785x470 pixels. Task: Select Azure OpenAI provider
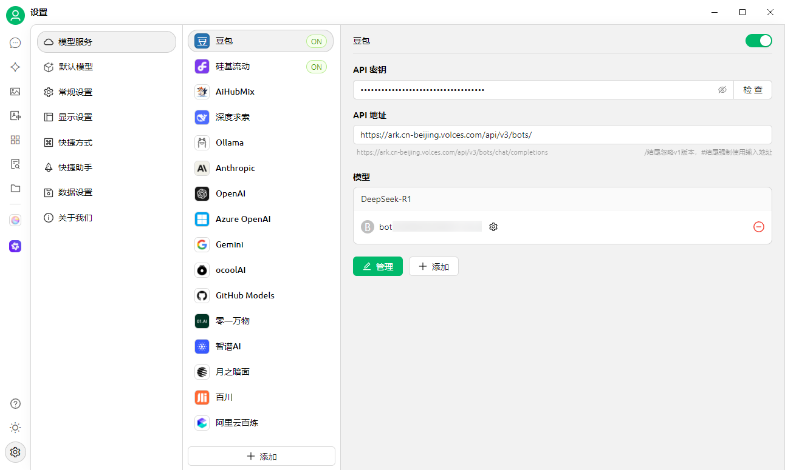click(261, 220)
